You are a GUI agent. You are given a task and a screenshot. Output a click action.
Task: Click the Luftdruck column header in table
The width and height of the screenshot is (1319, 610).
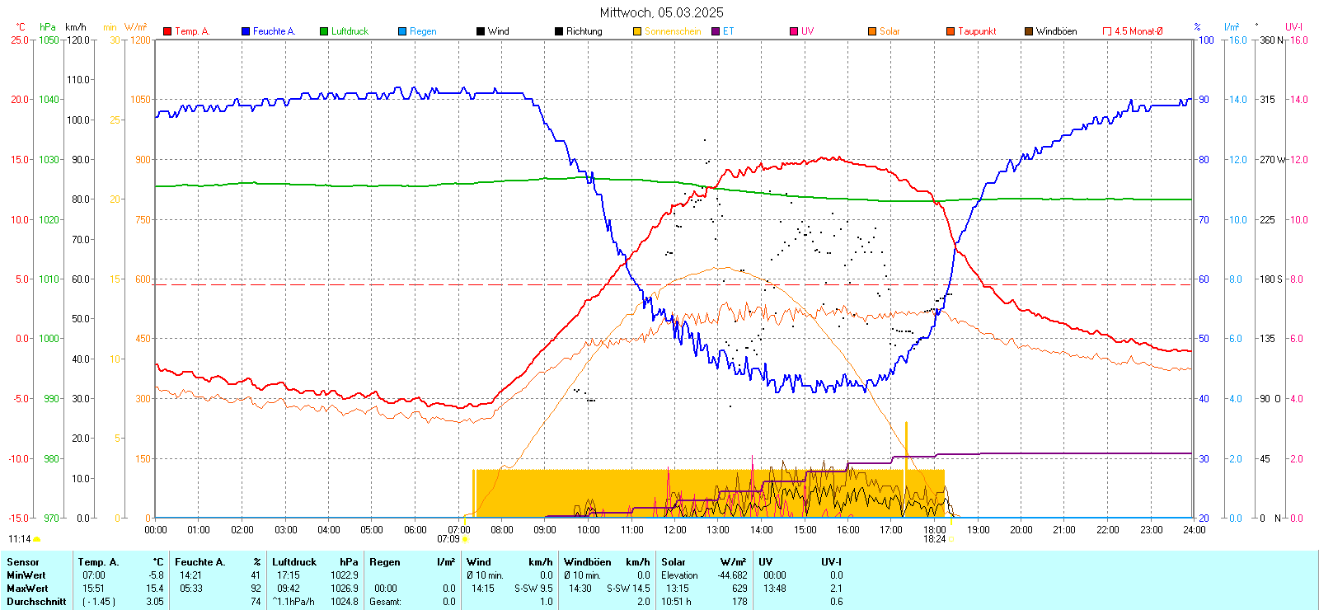click(294, 562)
